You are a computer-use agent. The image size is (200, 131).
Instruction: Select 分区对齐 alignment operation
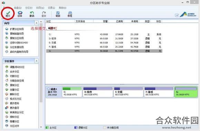pyautogui.click(x=12, y=126)
